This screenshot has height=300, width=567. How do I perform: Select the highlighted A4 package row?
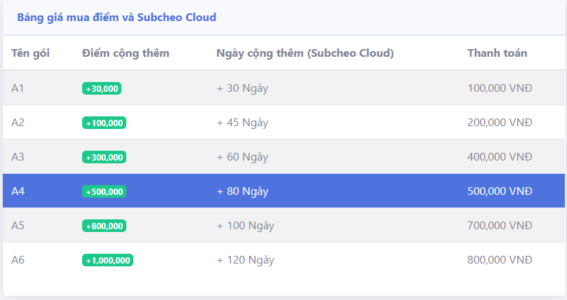coord(283,191)
